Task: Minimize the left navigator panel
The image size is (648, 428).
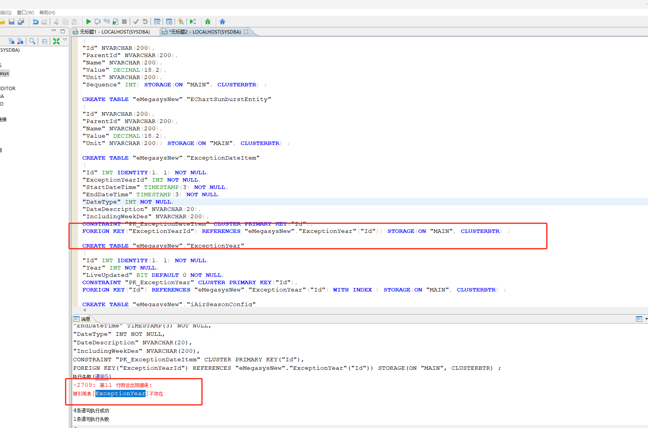Action: [x=54, y=30]
